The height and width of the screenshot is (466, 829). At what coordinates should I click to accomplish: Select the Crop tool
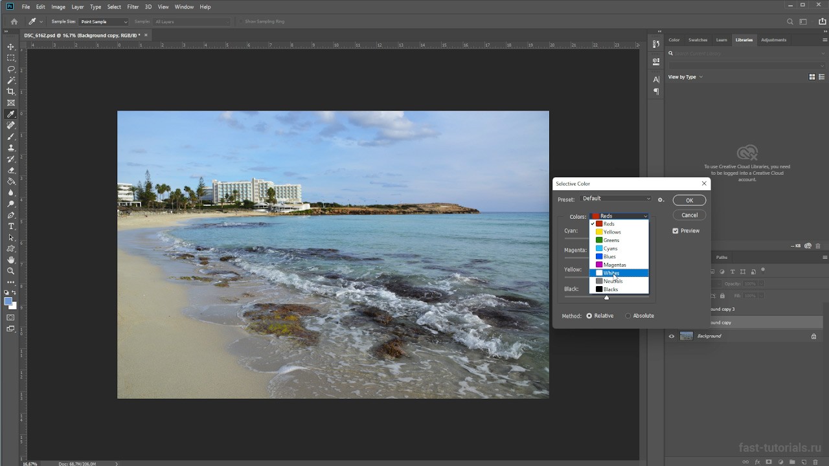(x=11, y=92)
